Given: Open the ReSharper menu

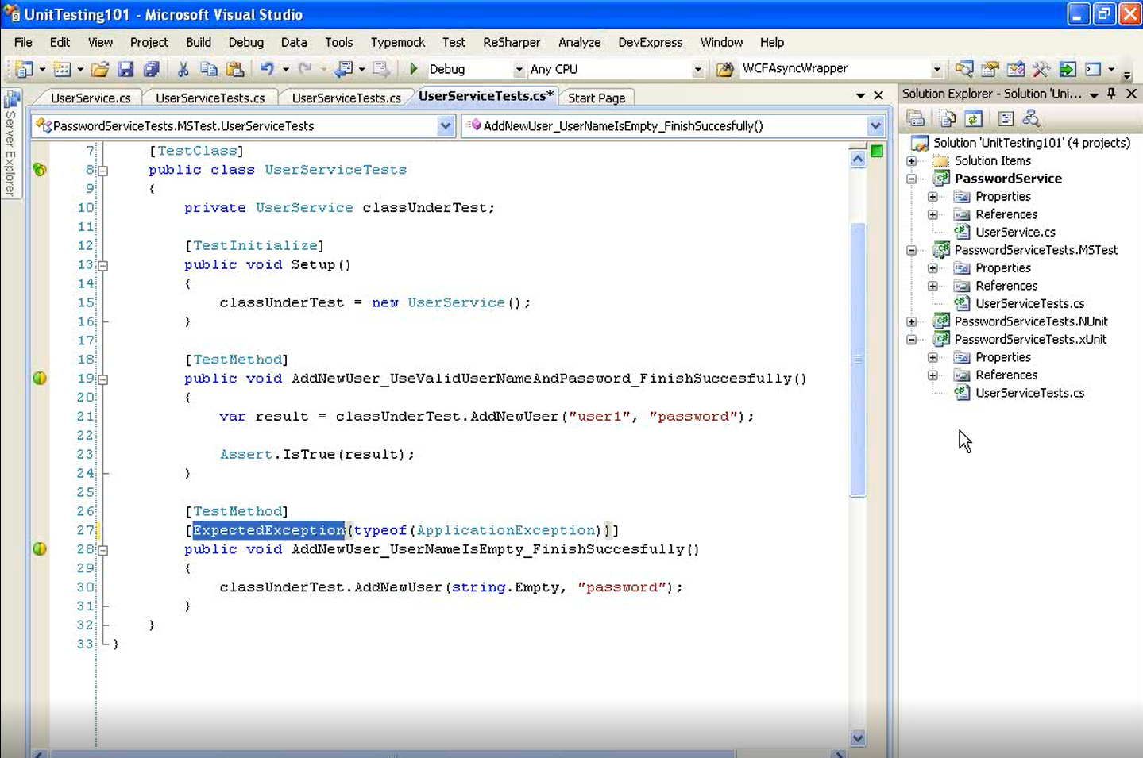Looking at the screenshot, I should coord(511,42).
